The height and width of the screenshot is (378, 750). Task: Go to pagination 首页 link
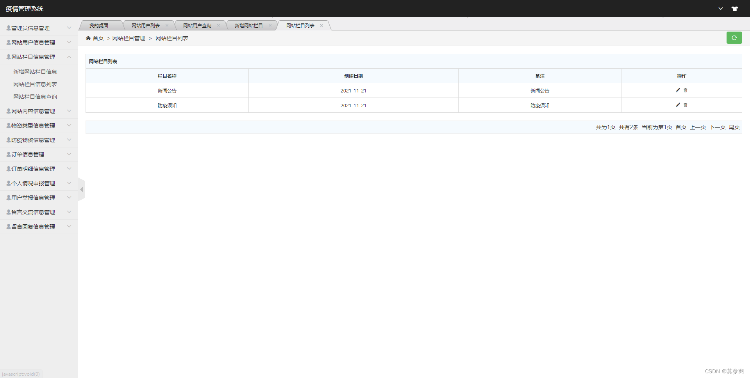pyautogui.click(x=681, y=127)
